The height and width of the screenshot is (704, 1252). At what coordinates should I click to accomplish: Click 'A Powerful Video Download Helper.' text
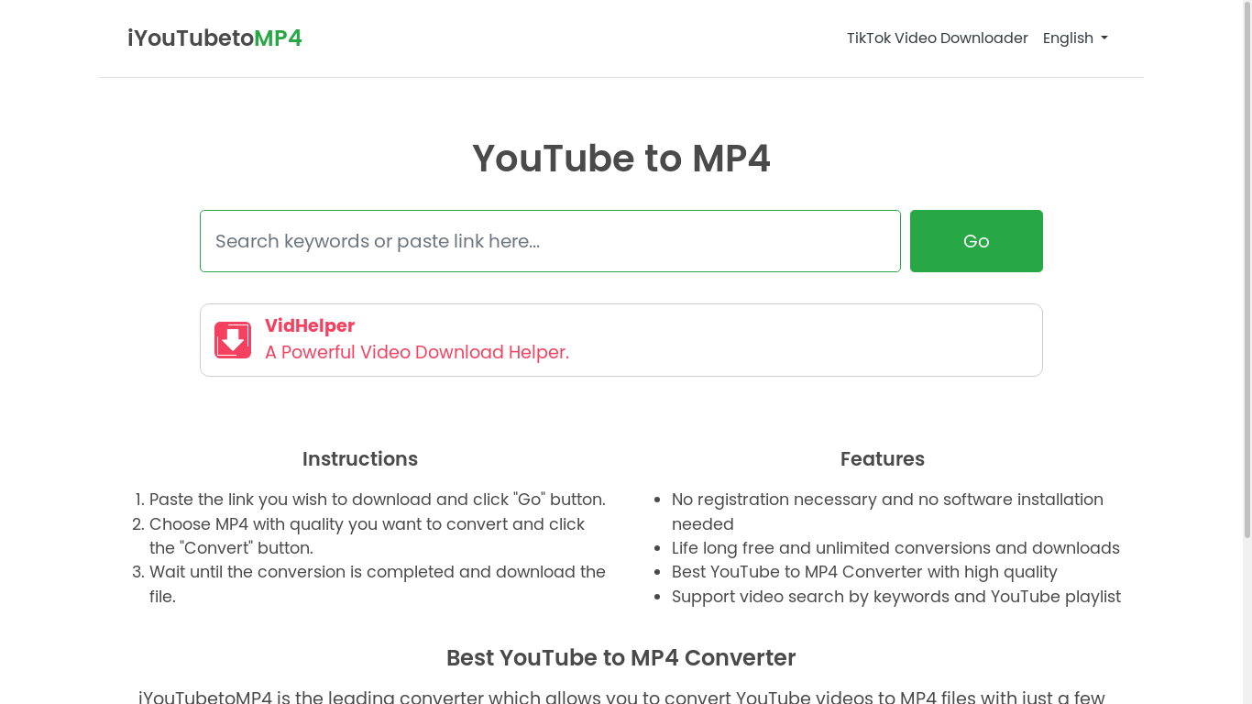point(417,352)
